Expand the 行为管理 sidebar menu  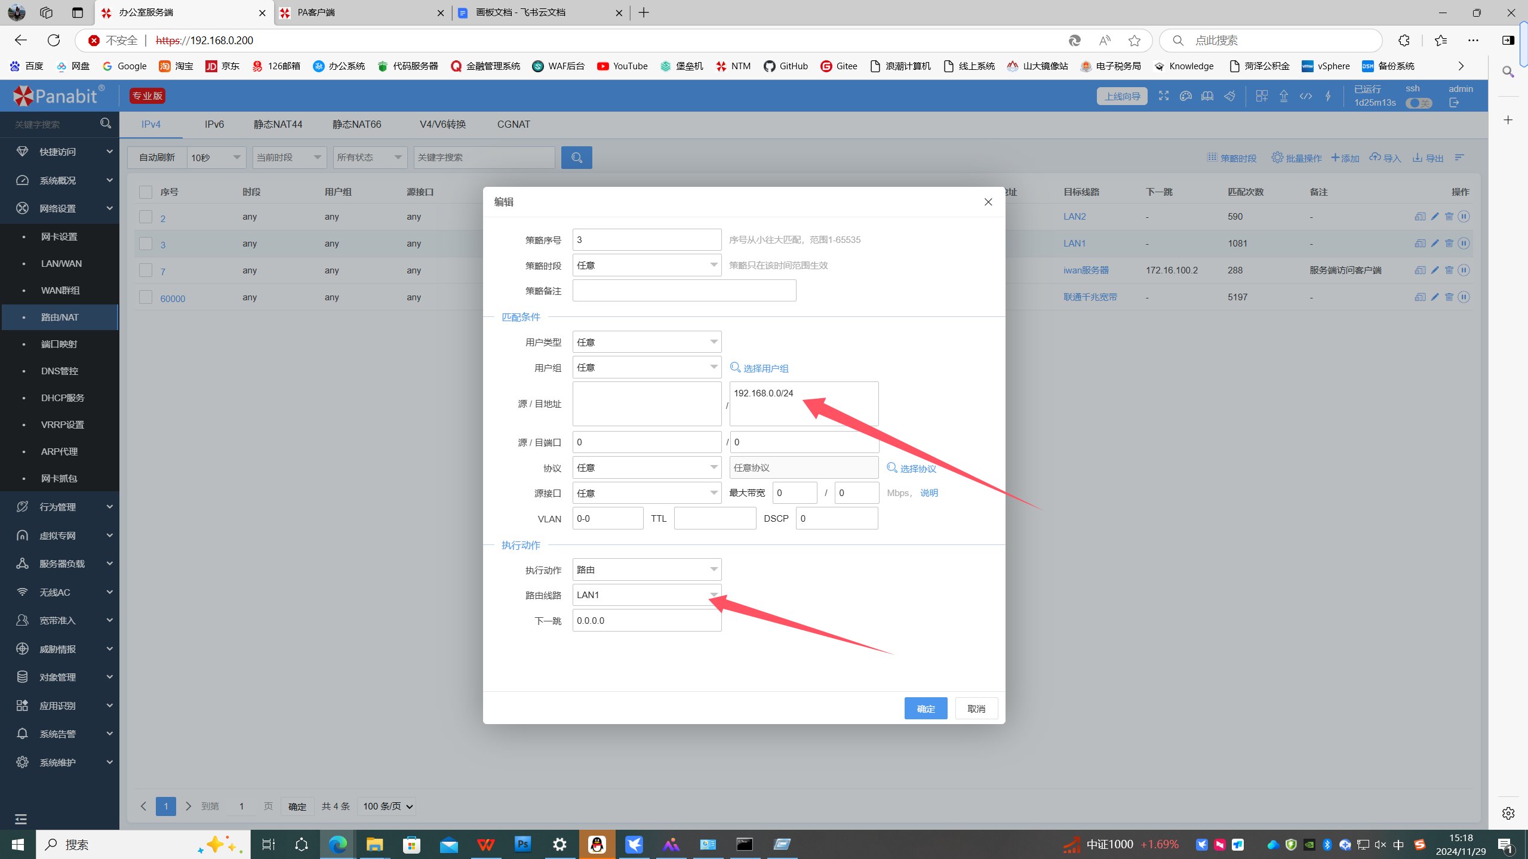click(60, 506)
